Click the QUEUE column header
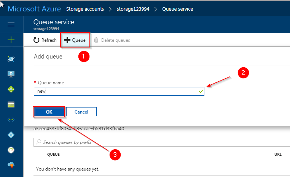The height and width of the screenshot is (177, 290). (x=53, y=155)
